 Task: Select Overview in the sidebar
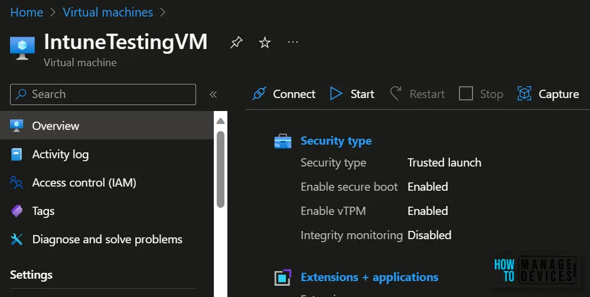click(107, 125)
